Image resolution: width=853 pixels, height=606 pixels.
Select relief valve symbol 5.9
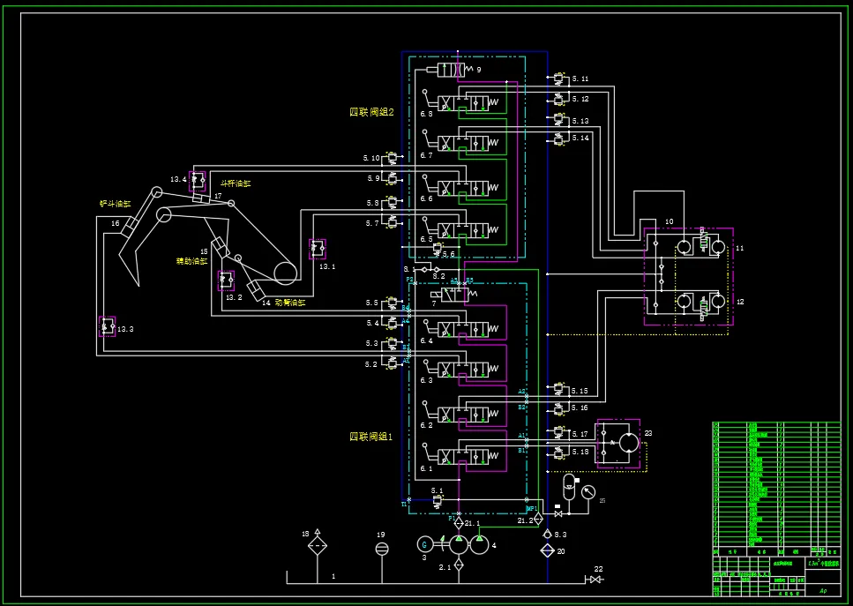391,177
